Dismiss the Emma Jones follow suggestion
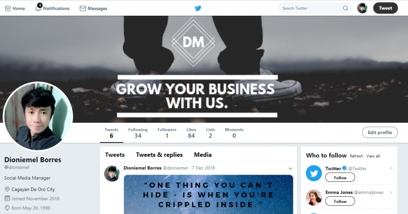408x214 pixels. (391, 193)
